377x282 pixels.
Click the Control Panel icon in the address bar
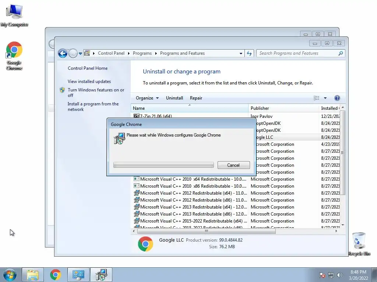click(87, 53)
